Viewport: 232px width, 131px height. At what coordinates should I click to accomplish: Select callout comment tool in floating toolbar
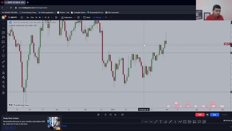pyautogui.click(x=199, y=122)
